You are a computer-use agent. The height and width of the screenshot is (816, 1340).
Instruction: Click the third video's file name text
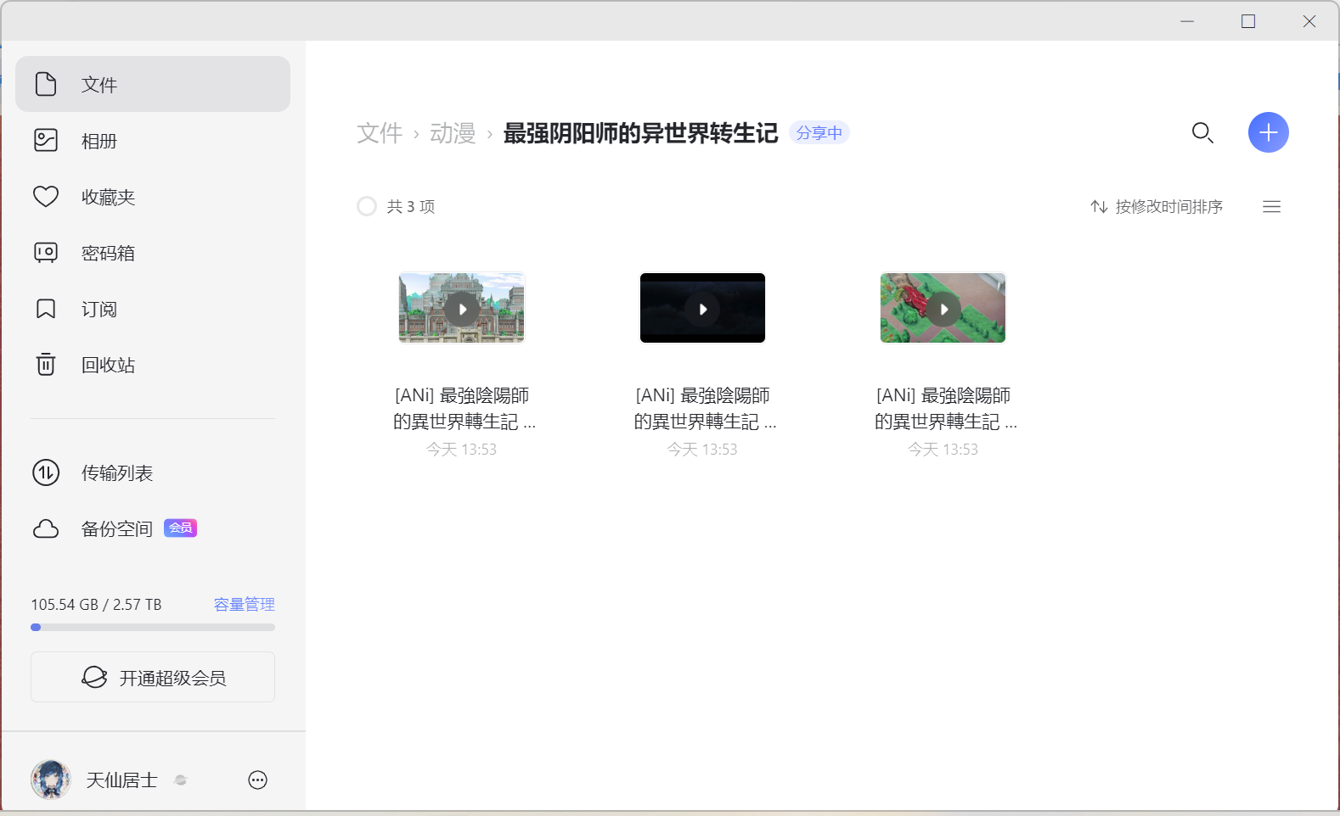945,408
